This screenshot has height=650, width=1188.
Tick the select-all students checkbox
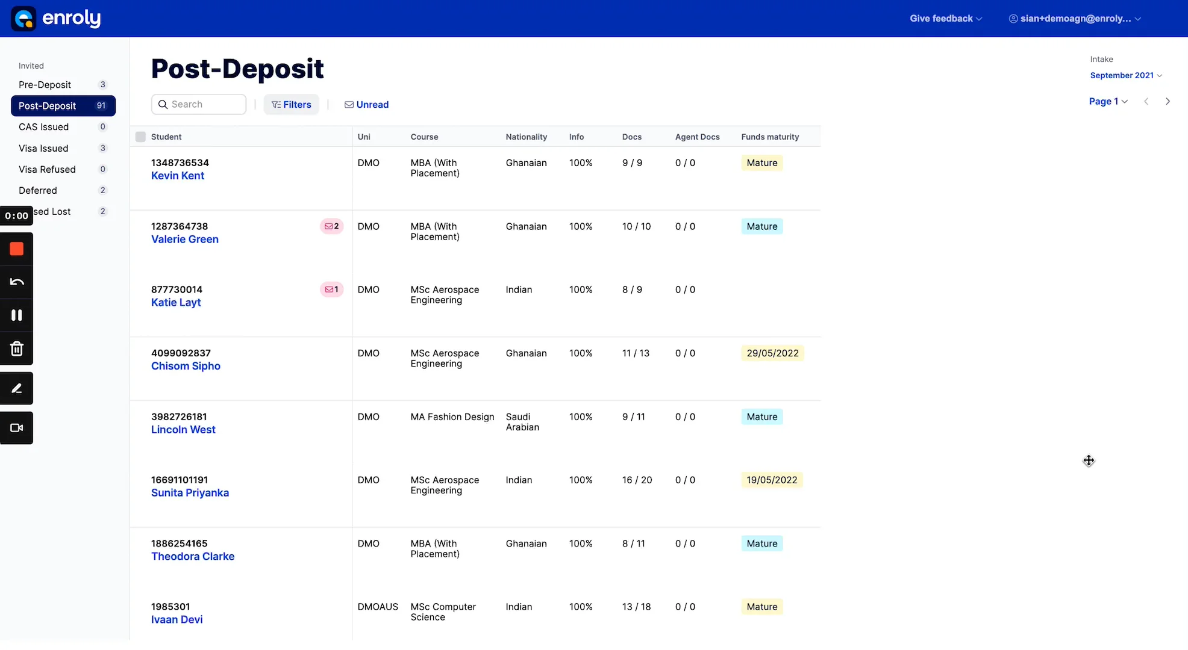[x=140, y=137]
